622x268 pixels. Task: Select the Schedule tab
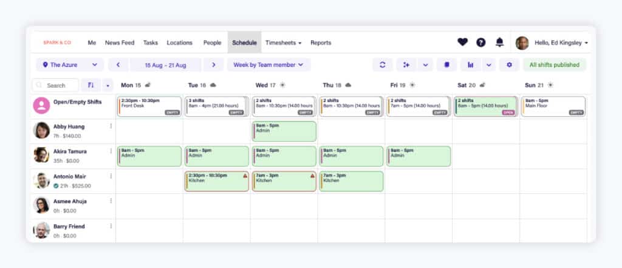click(x=244, y=43)
